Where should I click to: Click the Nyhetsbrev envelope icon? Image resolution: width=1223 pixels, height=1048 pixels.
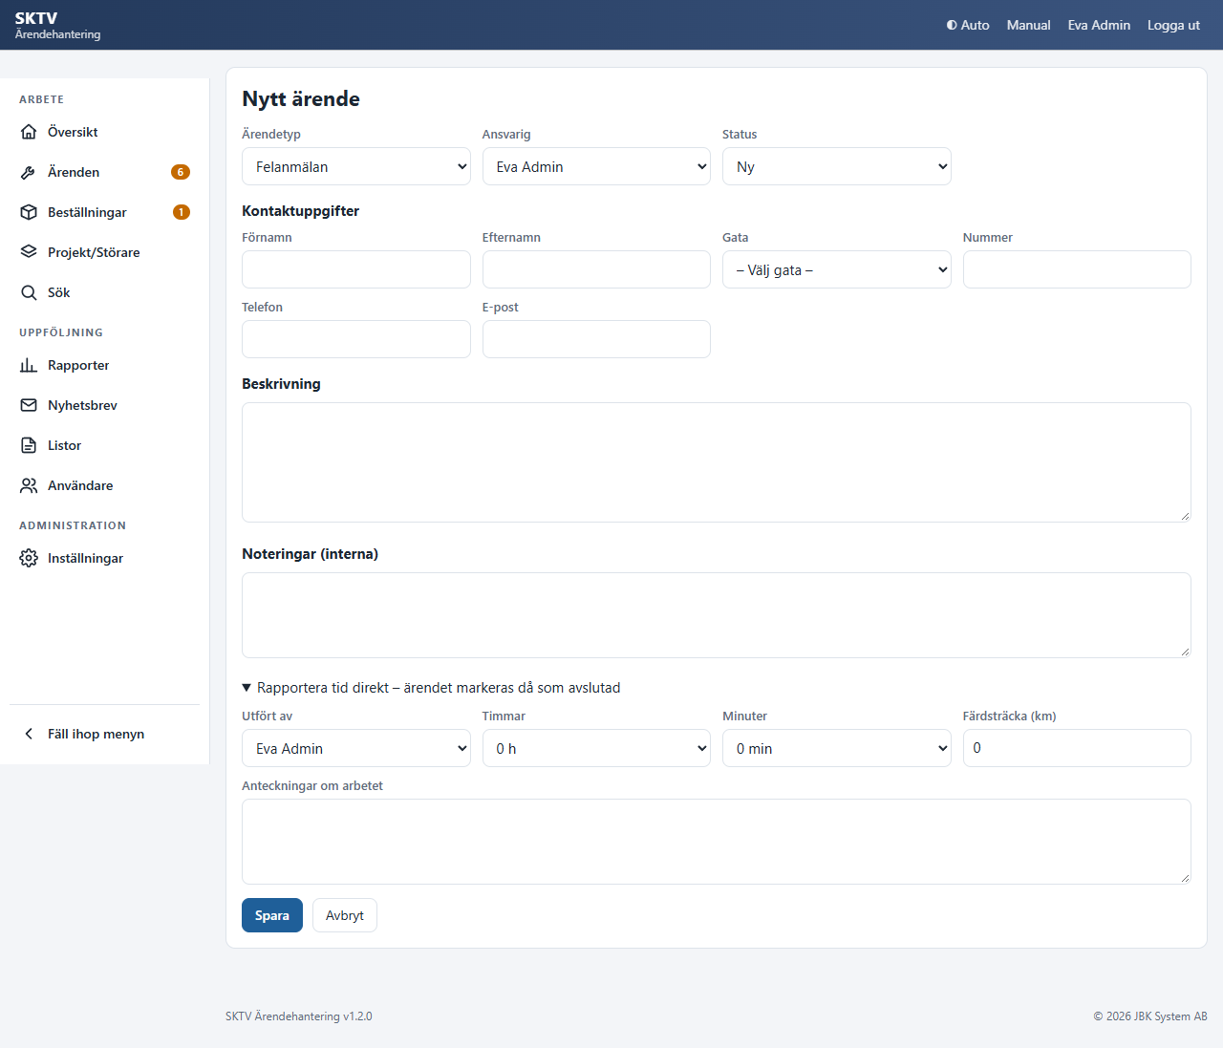coord(29,405)
